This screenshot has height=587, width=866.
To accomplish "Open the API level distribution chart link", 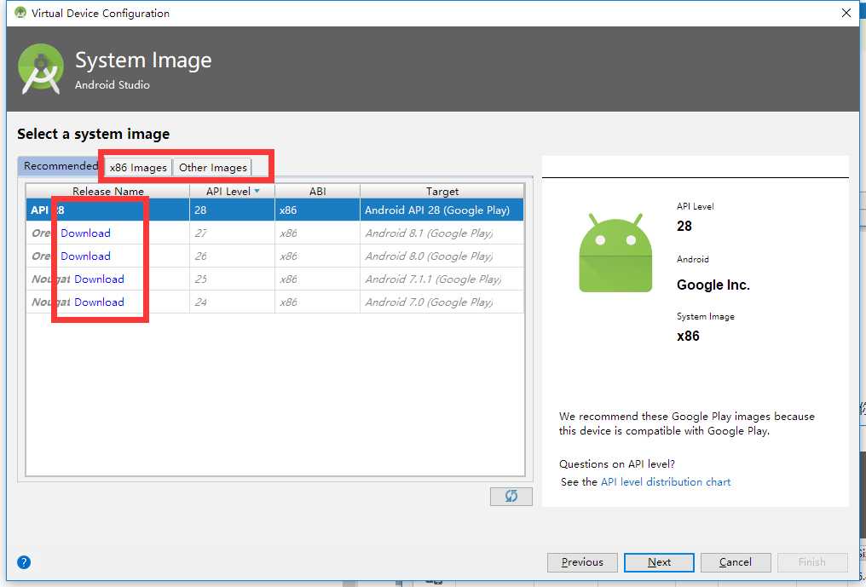I will point(666,482).
